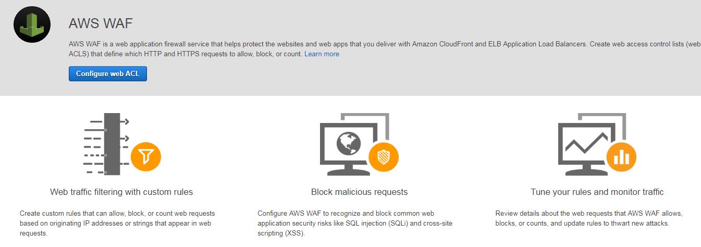The height and width of the screenshot is (247, 701).
Task: Click Tune your rules and monitor traffic heading
Action: click(597, 192)
